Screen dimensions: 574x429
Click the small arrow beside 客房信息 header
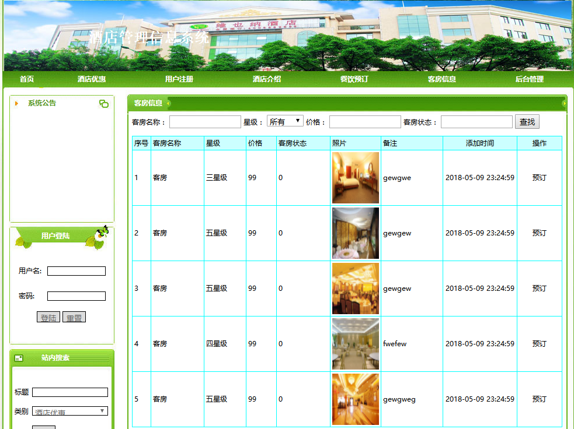[168, 103]
